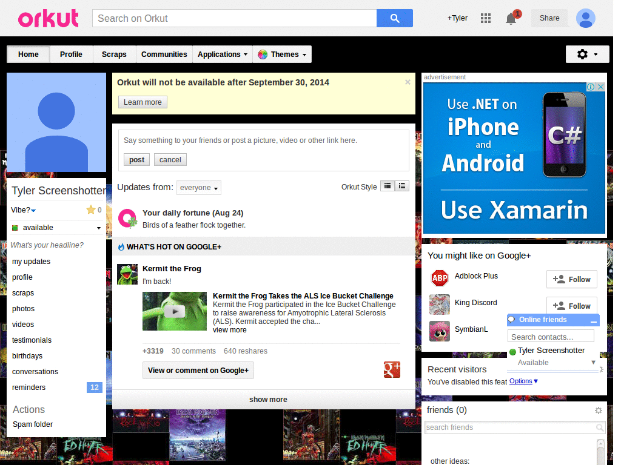Click the daily fortune icon

pos(127,218)
